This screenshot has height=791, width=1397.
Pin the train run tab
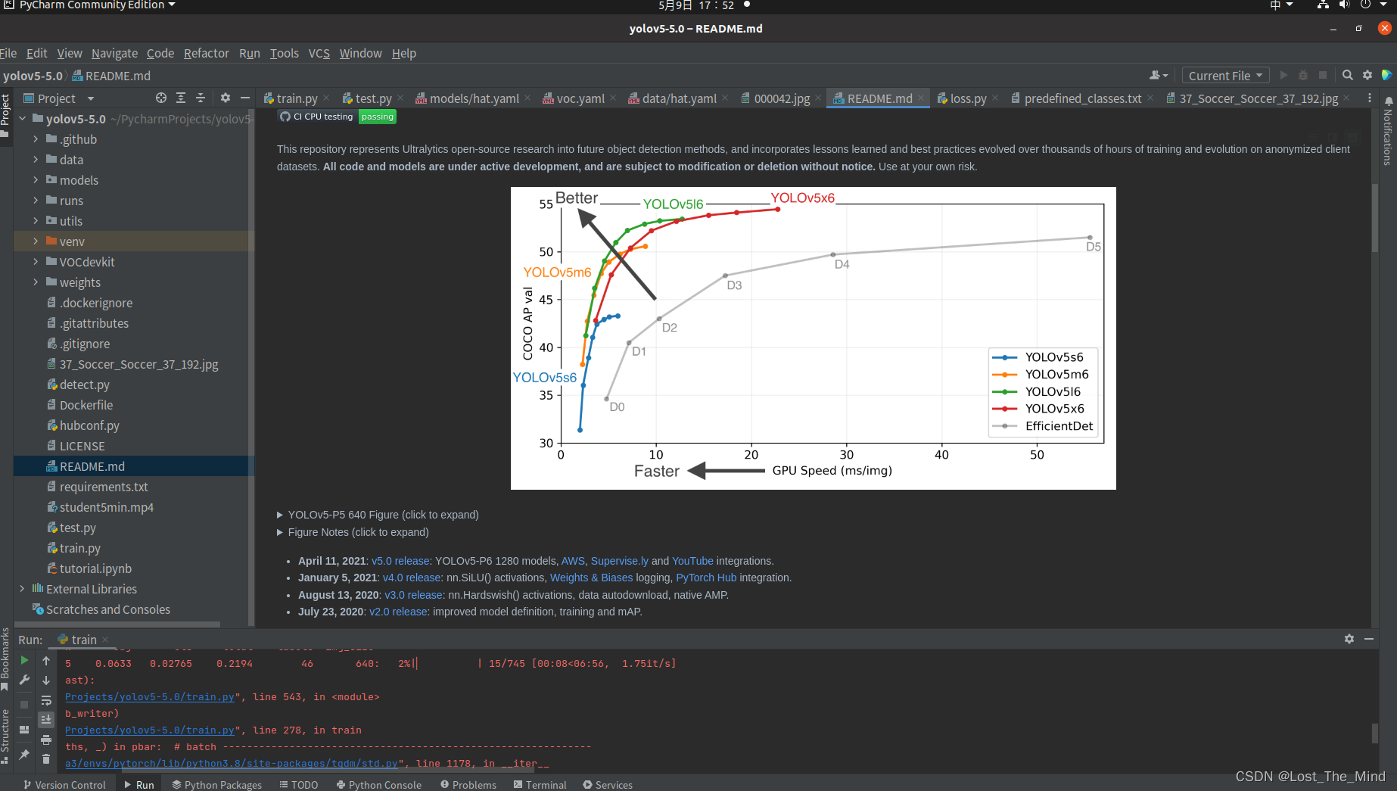click(x=24, y=755)
